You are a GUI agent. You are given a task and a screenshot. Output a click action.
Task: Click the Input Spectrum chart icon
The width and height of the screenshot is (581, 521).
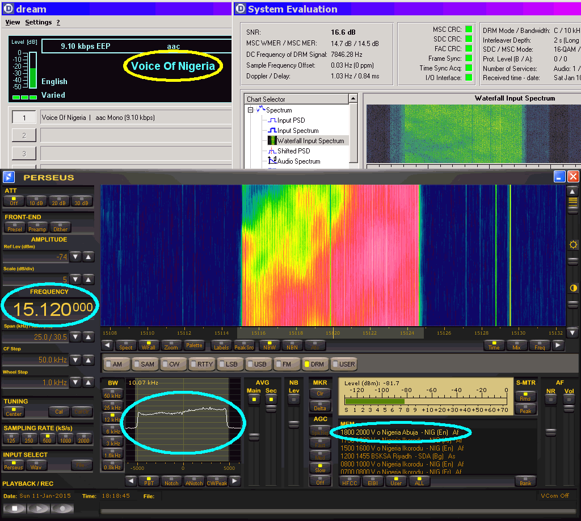tap(272, 131)
